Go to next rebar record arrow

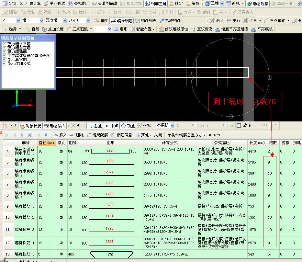pos(22,135)
